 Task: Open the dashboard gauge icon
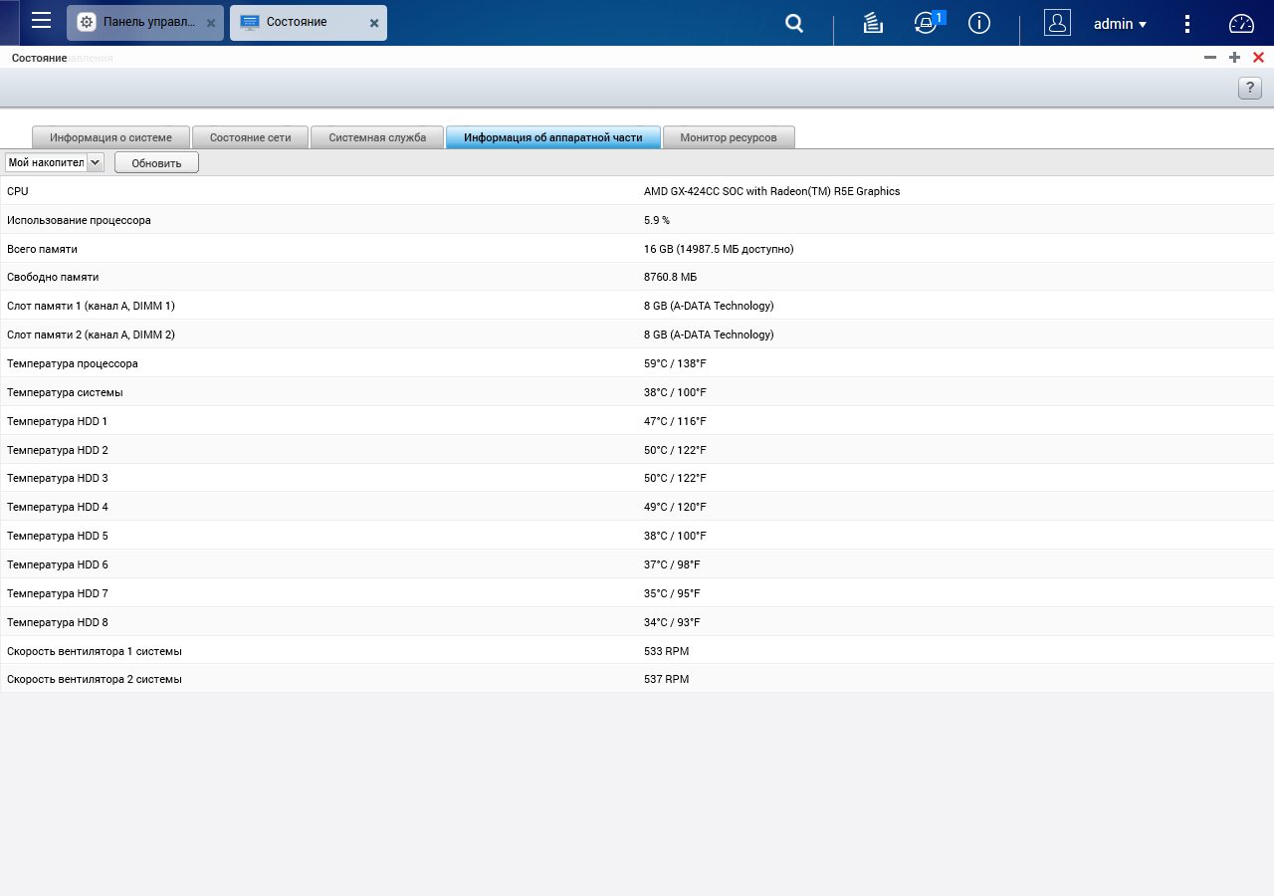coord(1241,23)
